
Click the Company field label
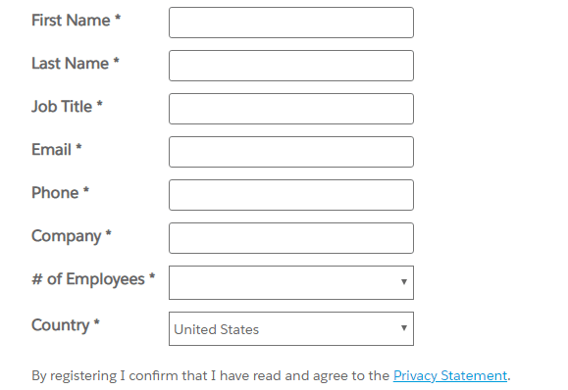[72, 236]
